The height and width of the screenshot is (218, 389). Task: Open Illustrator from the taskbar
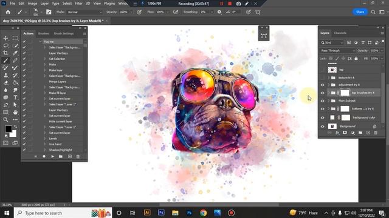tap(147, 213)
